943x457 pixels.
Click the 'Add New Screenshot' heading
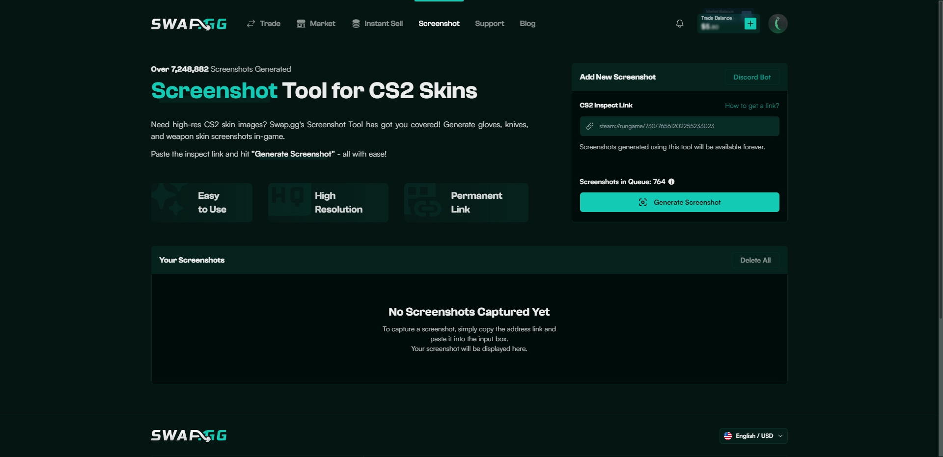618,77
